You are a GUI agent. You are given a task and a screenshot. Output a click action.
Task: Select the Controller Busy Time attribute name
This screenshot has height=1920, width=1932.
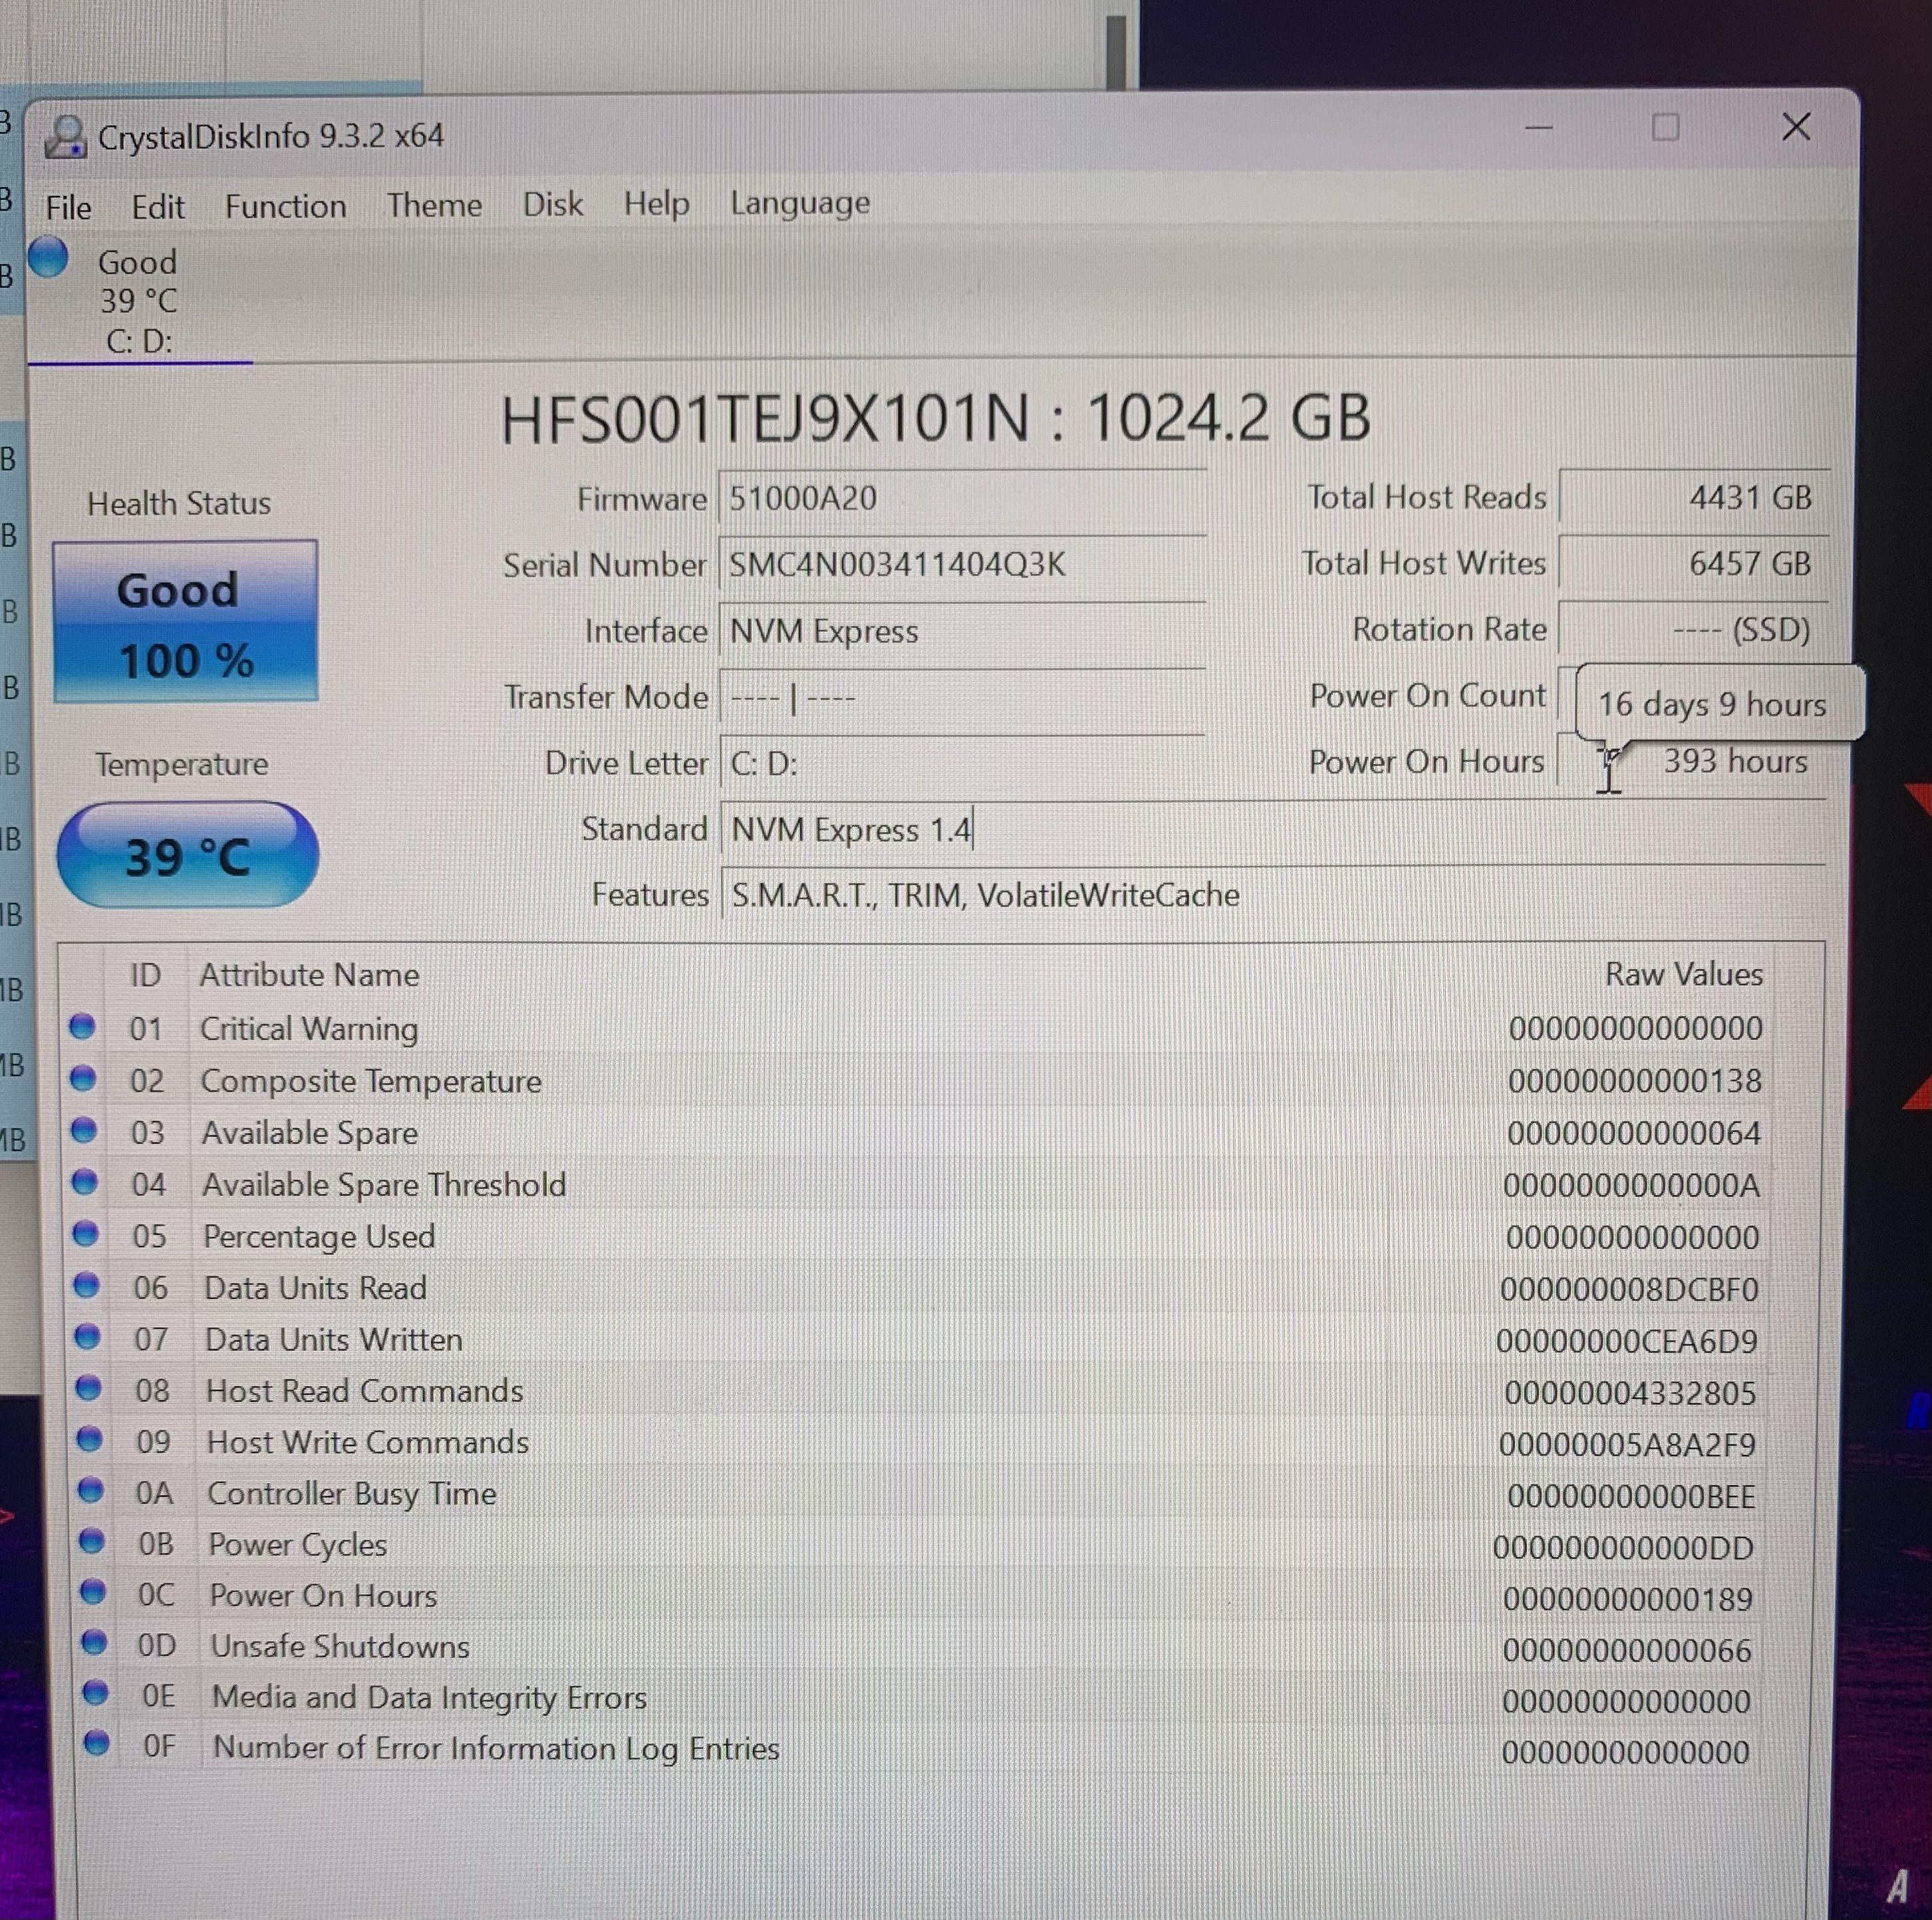(352, 1494)
